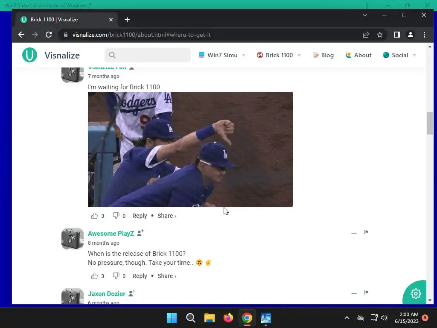The image size is (437, 328).
Task: Open the Dodgers thumbs-down GIF
Action: [x=190, y=149]
